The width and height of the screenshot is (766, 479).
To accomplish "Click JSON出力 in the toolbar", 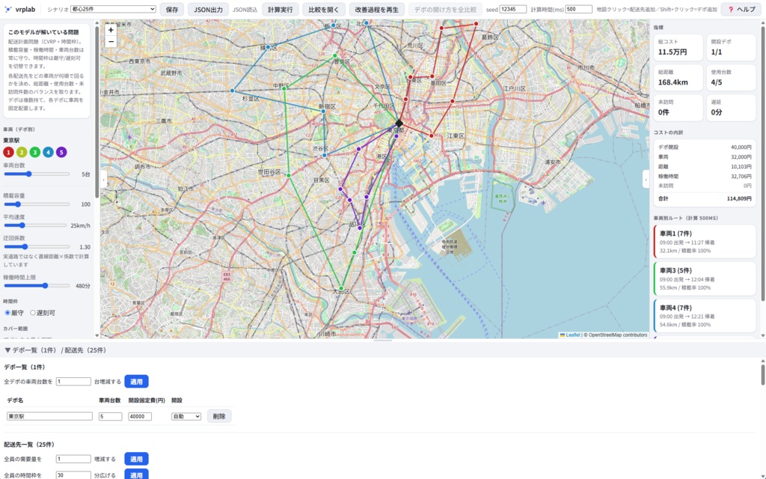I will (208, 9).
